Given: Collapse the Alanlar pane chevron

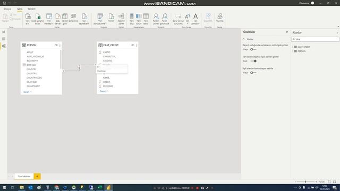Looking at the screenshot, I should click(x=337, y=33).
